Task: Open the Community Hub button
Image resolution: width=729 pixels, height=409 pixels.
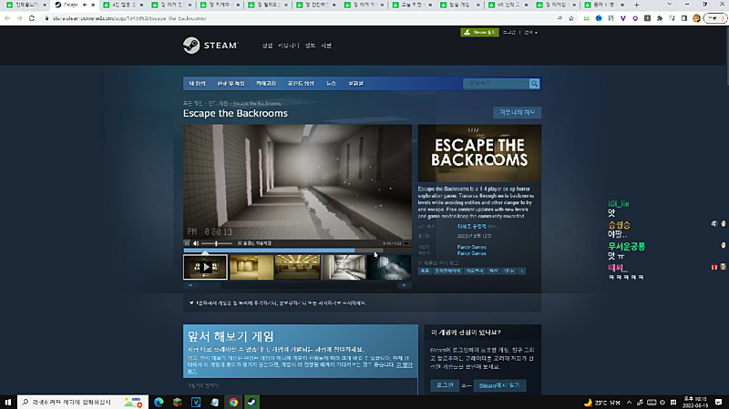Action: 517,112
